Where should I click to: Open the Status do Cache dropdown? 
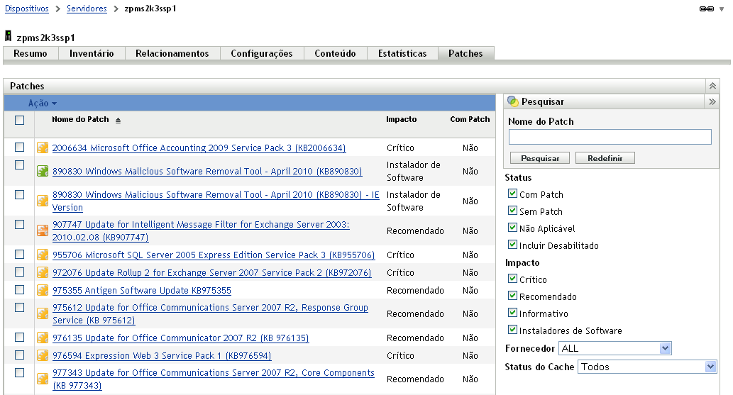coord(647,367)
